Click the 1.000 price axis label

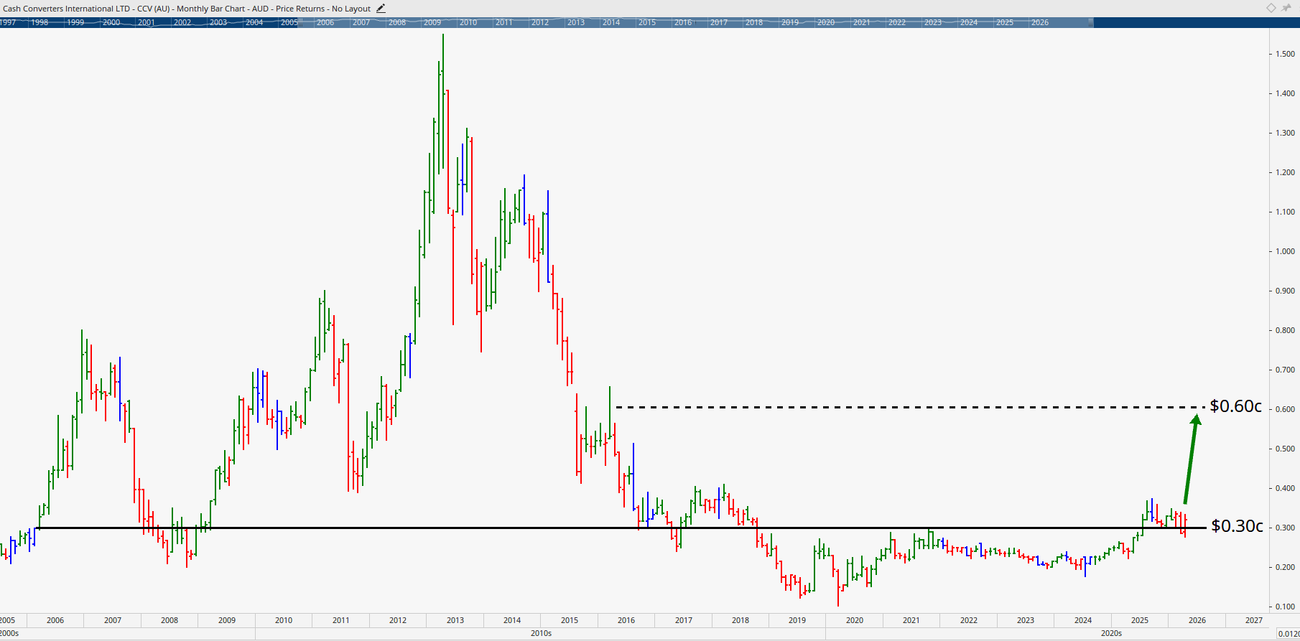point(1285,251)
